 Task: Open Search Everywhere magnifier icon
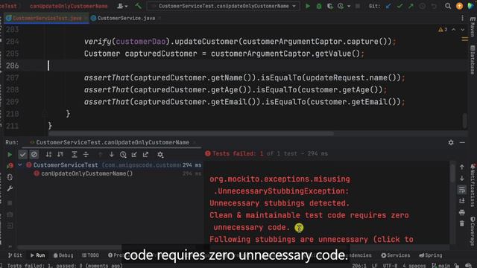[448, 6]
